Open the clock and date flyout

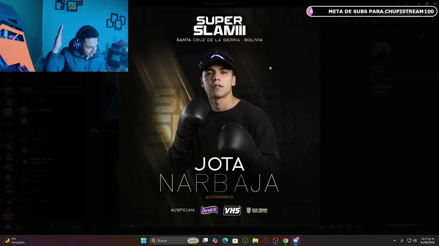coord(427,241)
